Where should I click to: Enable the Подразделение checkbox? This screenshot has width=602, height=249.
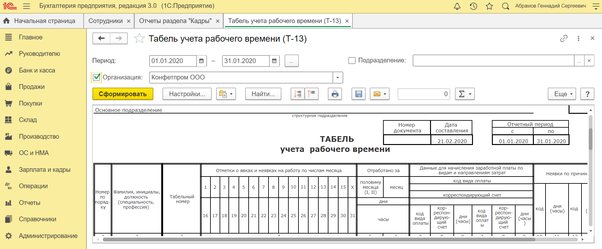coord(352,61)
